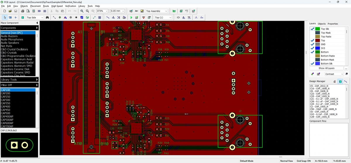
Task: Open the File menu
Action: [x=3, y=6]
